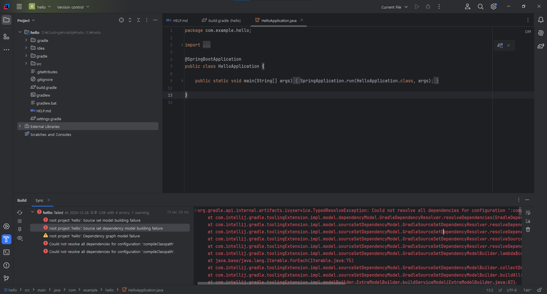The height and width of the screenshot is (294, 547).
Task: Open the Build tool window
Action: pyautogui.click(x=6, y=239)
